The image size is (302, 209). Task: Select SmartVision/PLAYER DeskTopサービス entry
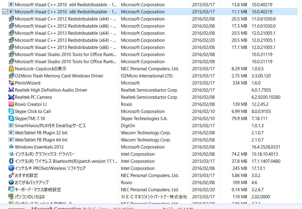click(50, 126)
